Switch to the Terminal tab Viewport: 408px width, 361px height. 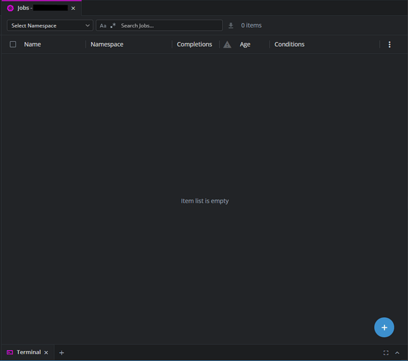pos(28,352)
